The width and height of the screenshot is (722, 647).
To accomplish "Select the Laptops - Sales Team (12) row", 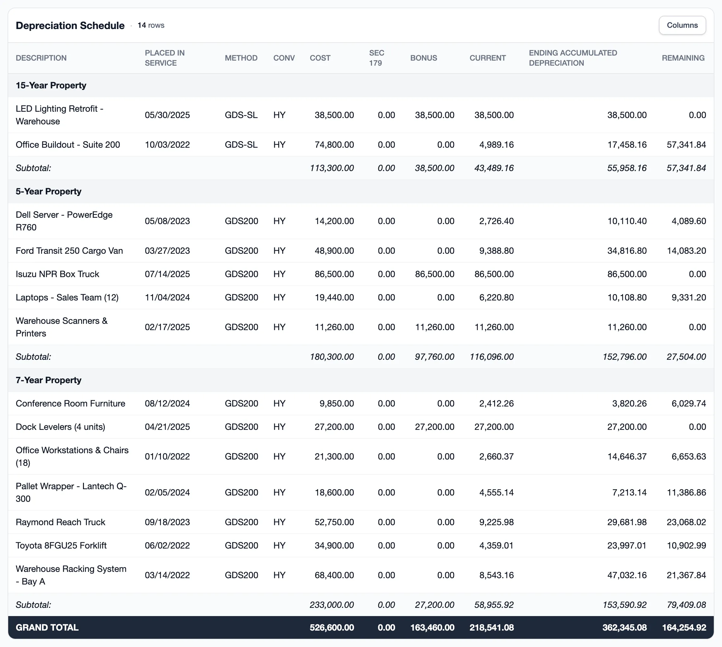I will (361, 297).
